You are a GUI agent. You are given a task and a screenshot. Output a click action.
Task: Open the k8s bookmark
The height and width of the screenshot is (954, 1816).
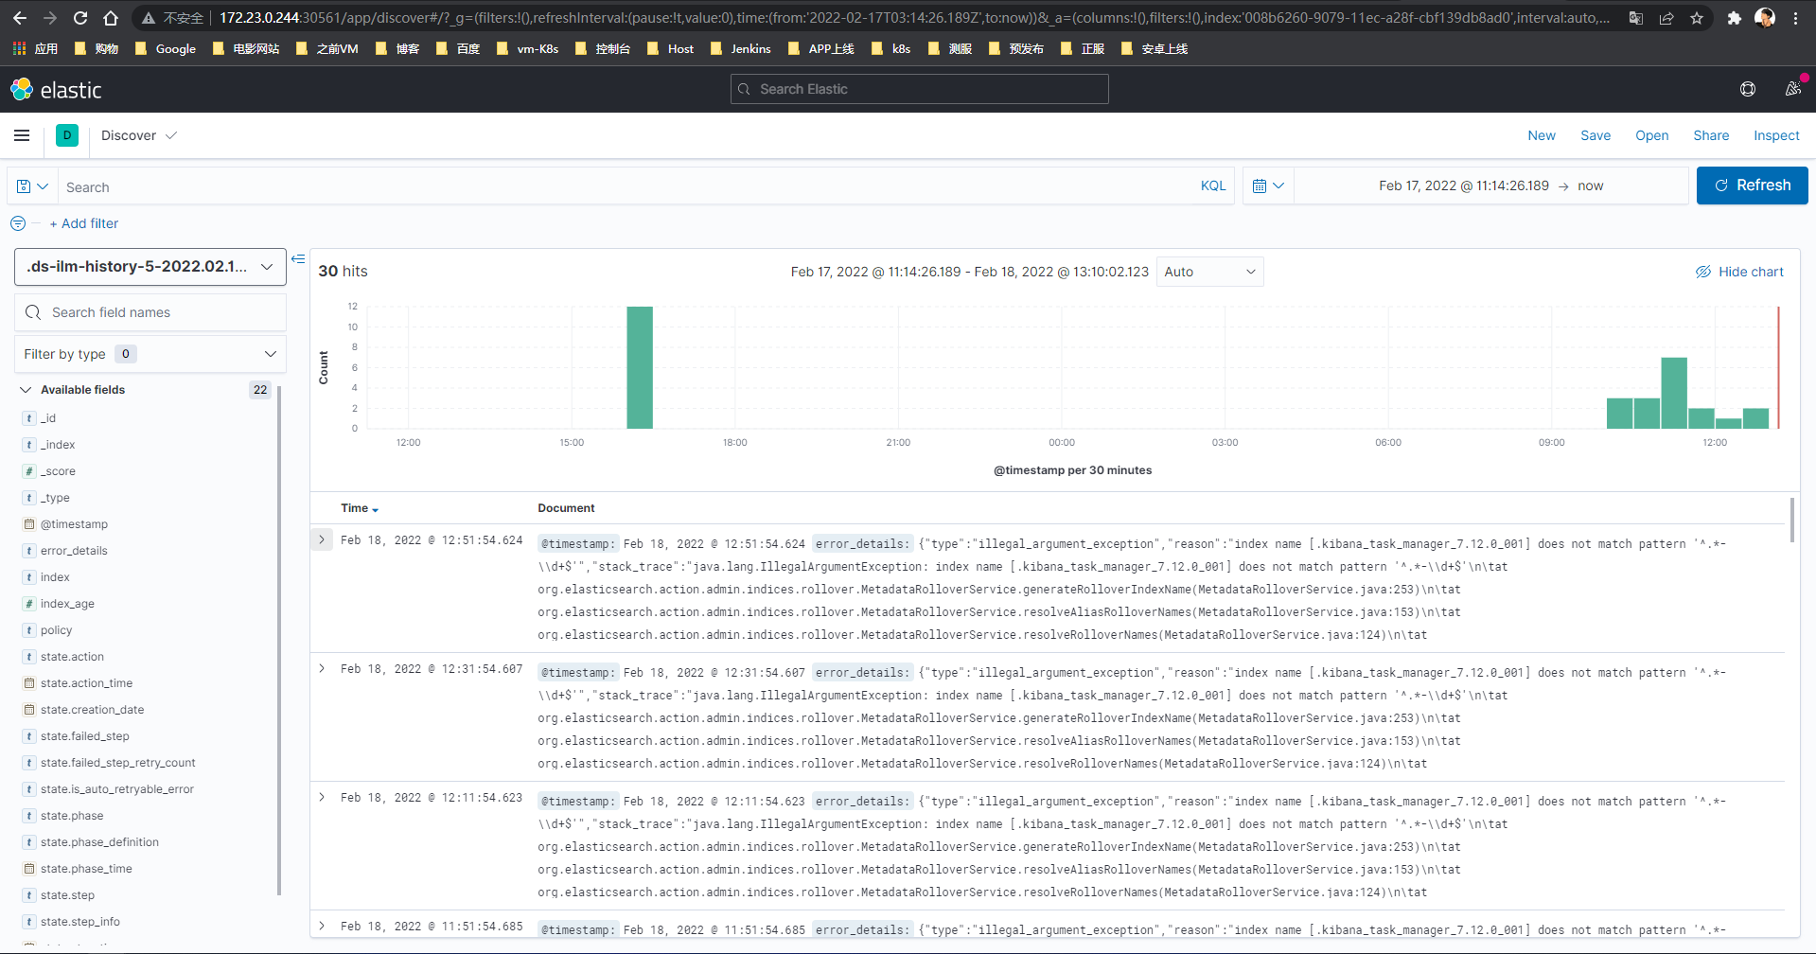[890, 48]
